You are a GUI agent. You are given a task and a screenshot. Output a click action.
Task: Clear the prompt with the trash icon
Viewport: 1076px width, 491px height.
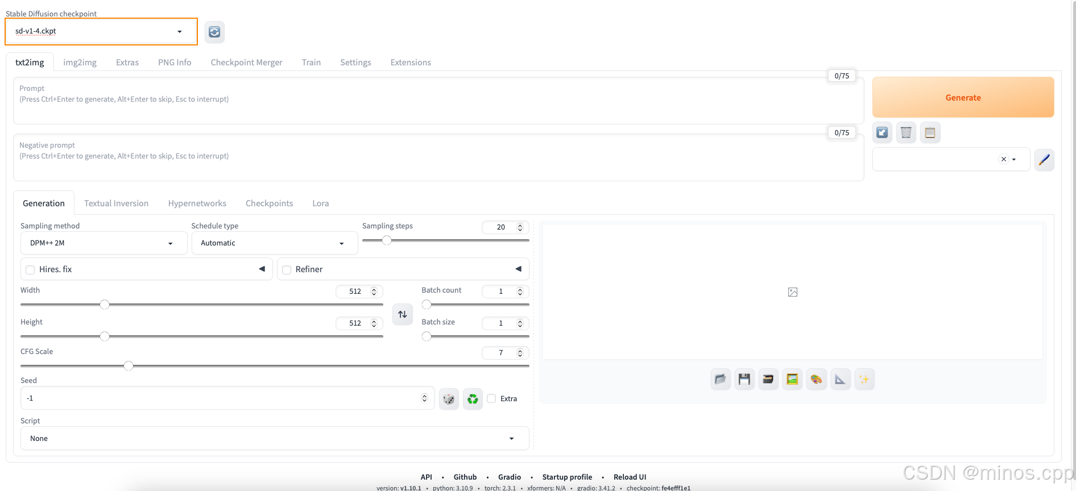click(x=906, y=132)
